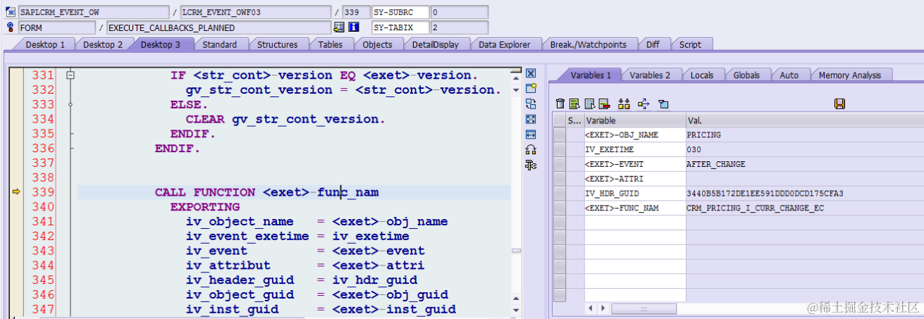Switch to the Auto tab
Screen dimensions: 924x319
(x=789, y=75)
